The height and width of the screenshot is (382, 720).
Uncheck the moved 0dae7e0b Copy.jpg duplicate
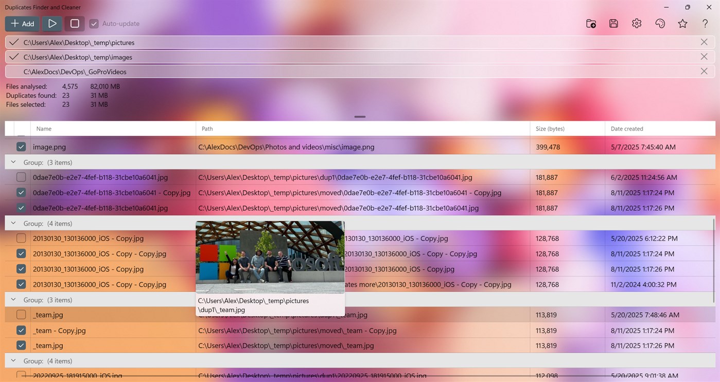click(21, 192)
